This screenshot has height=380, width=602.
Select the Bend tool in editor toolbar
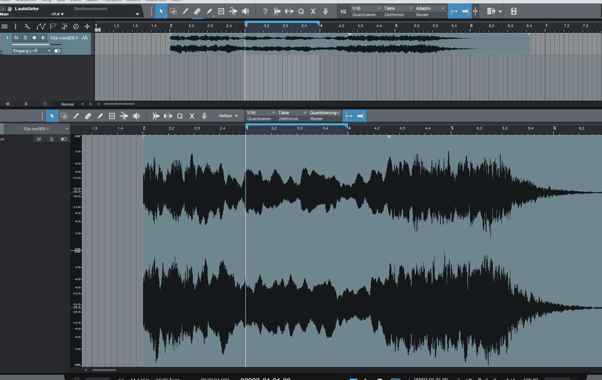click(x=124, y=116)
